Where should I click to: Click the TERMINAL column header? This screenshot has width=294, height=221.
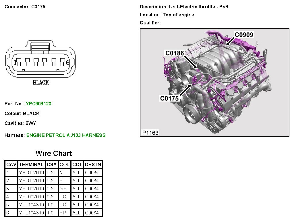(31, 165)
